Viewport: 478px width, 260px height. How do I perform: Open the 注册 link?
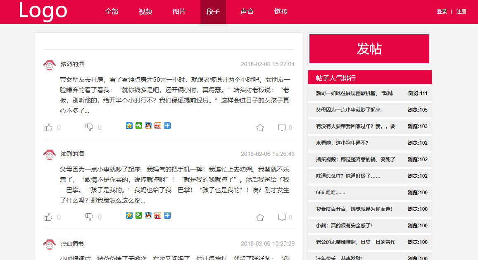(x=461, y=12)
